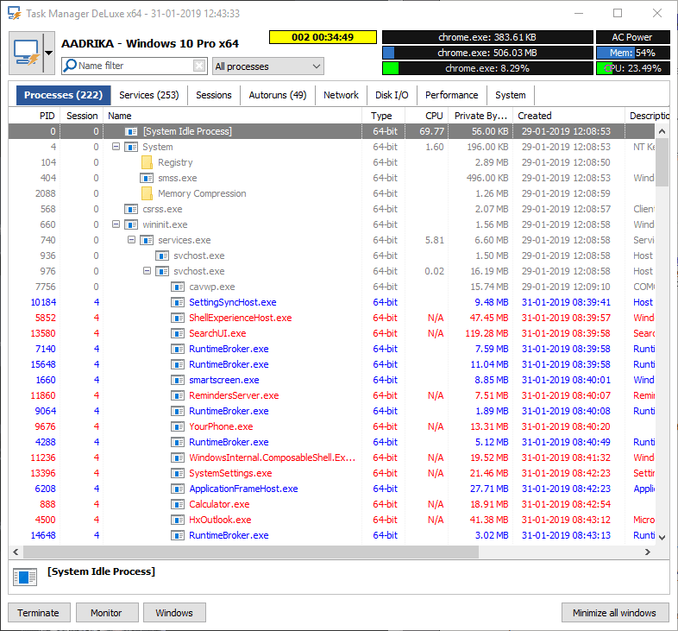Viewport: 678px width, 631px height.
Task: Click the wininit.exe process icon
Action: (x=131, y=224)
